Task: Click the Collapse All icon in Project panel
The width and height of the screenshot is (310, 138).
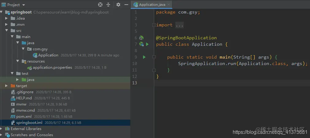Action: point(108,5)
